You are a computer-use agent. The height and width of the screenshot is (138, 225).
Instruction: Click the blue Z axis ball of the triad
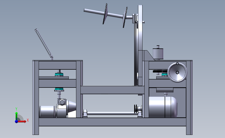pos(16,121)
